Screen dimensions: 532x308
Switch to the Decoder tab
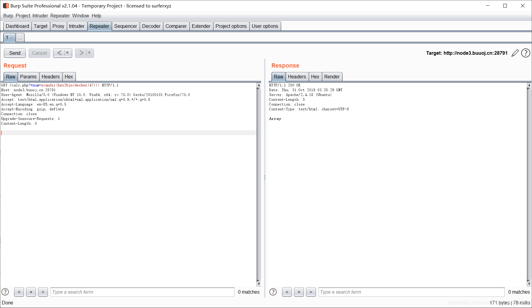point(151,26)
